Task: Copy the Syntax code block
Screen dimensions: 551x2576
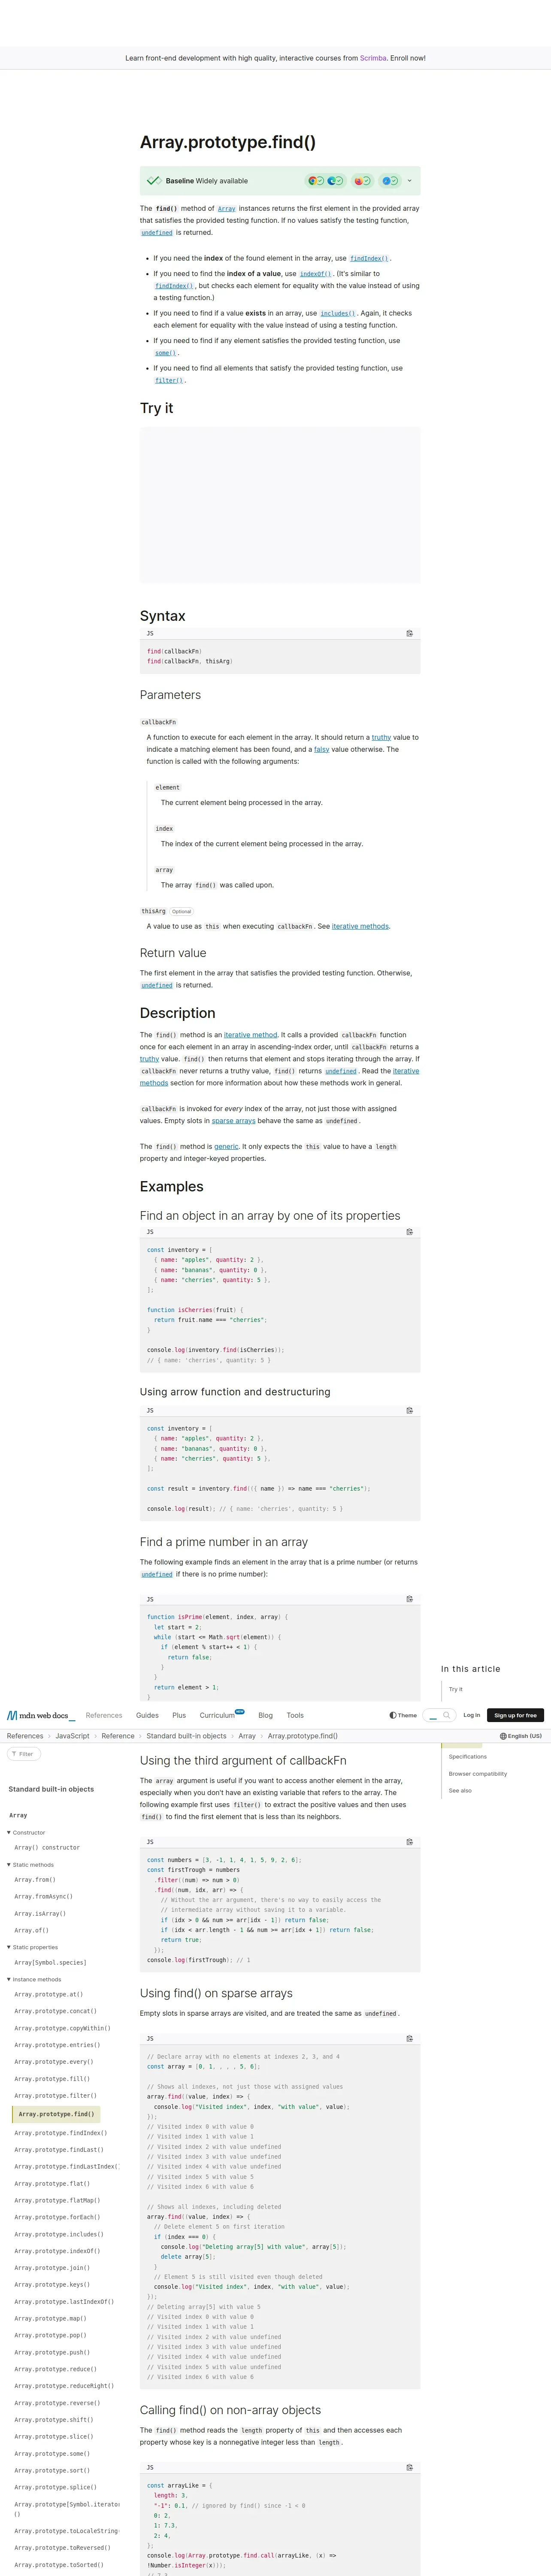Action: pos(410,633)
